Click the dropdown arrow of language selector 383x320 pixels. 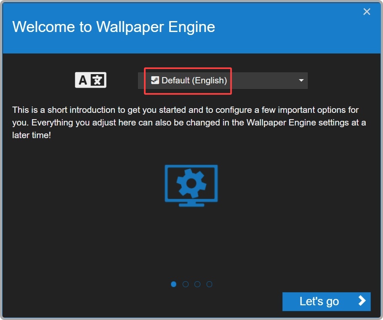[x=301, y=80]
